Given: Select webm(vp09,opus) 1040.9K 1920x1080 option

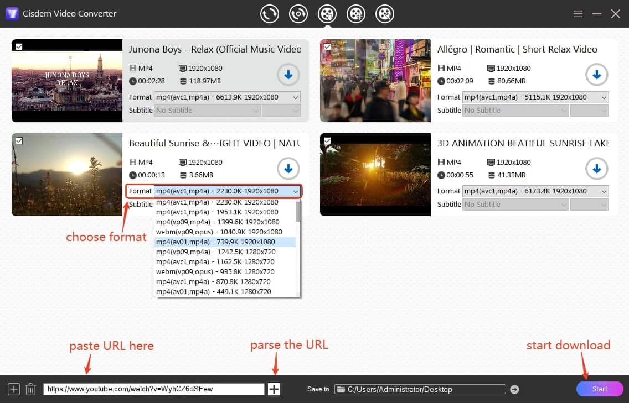Looking at the screenshot, I should click(225, 232).
